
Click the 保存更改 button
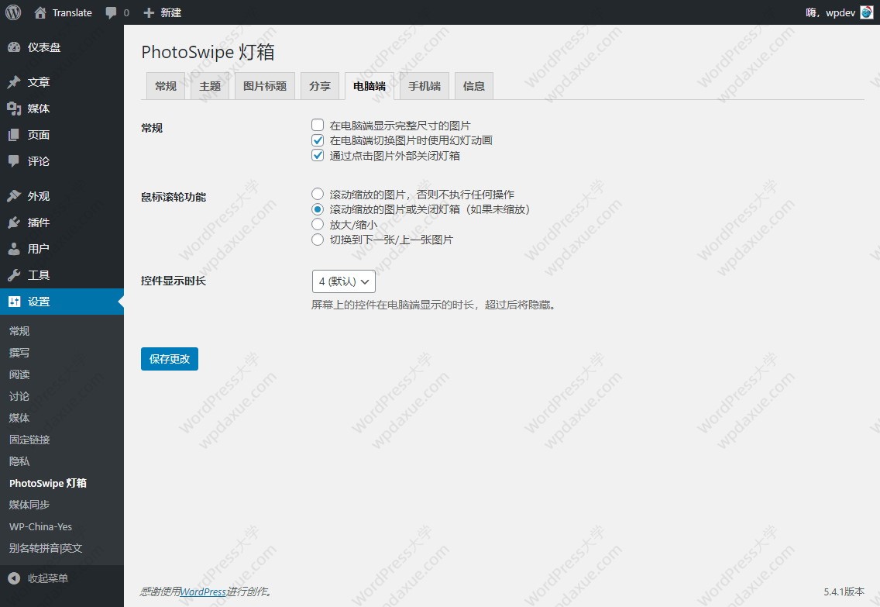170,359
